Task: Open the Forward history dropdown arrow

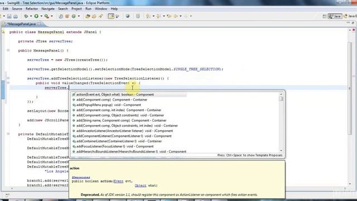Action: [191, 16]
